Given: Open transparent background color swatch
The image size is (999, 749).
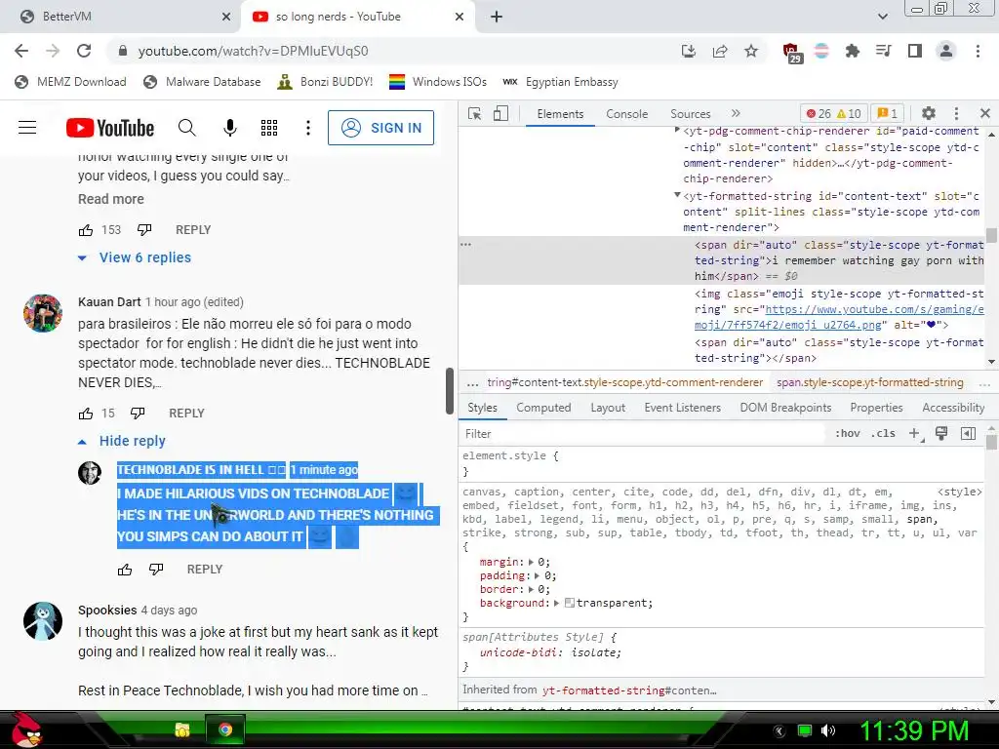Looking at the screenshot, I should tap(570, 603).
